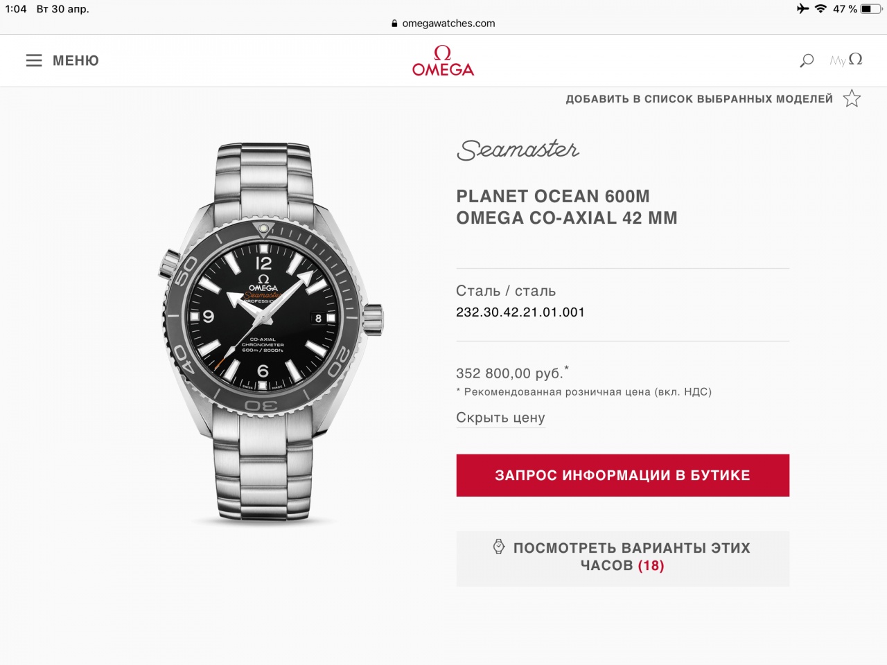The image size is (887, 665).
Task: Select reference number 232.30.42.21.01.001
Action: [x=520, y=312]
